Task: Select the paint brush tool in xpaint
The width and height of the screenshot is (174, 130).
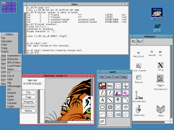Action: [102, 86]
